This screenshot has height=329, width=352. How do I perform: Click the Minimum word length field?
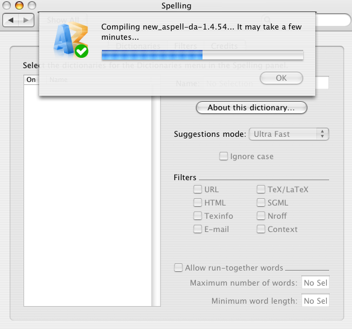[x=315, y=301]
